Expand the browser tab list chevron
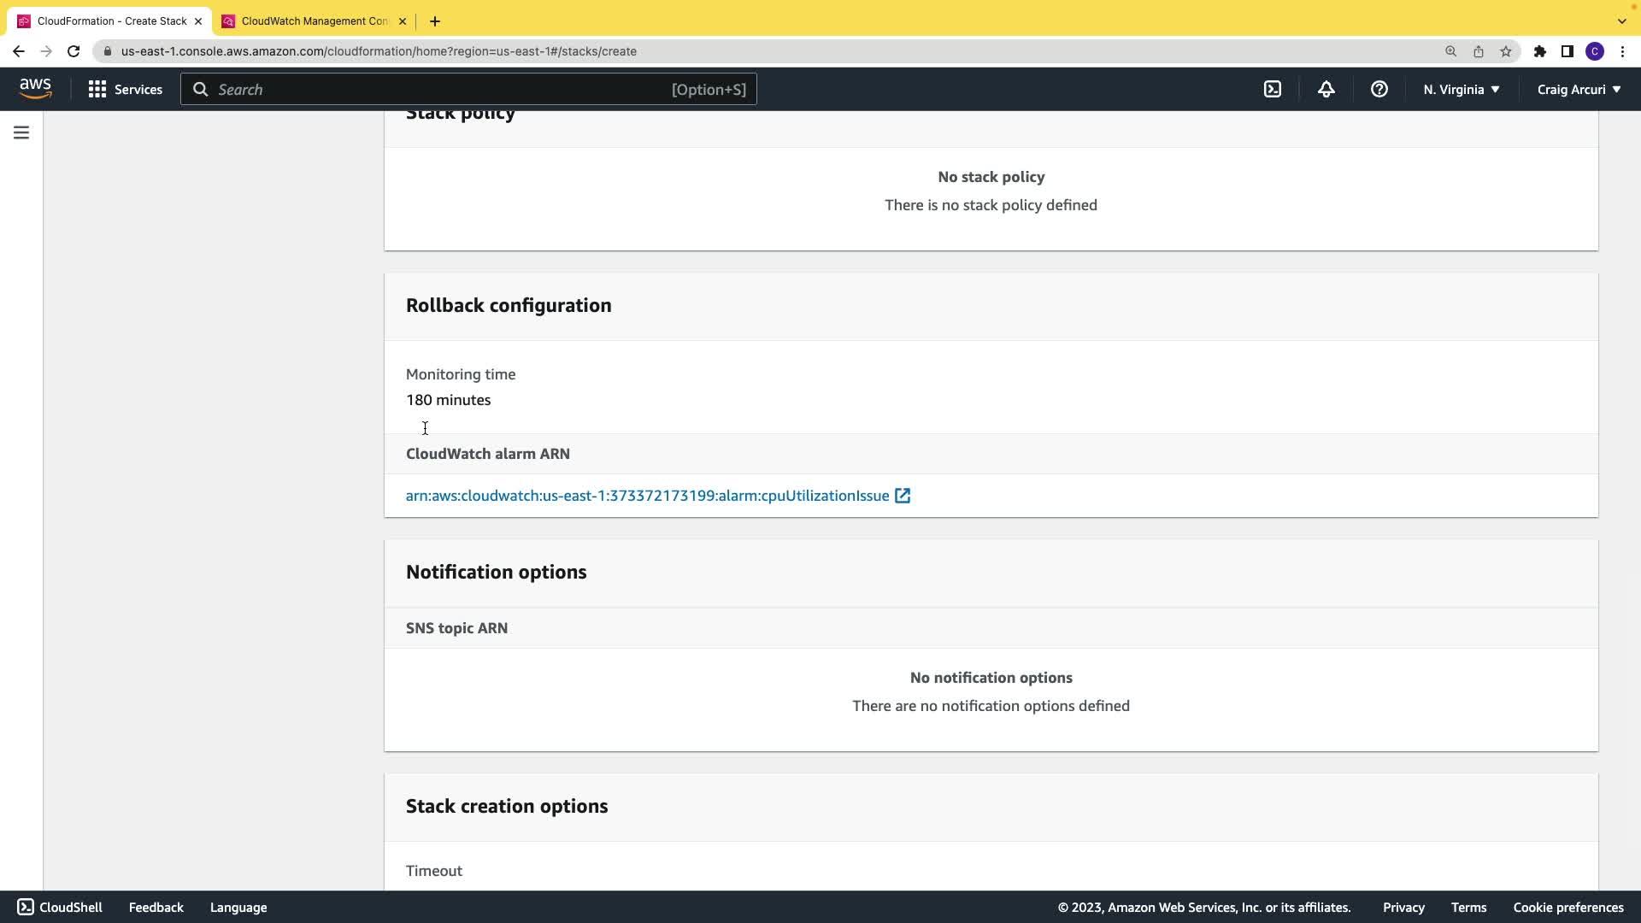Viewport: 1641px width, 923px height. 1621,21
